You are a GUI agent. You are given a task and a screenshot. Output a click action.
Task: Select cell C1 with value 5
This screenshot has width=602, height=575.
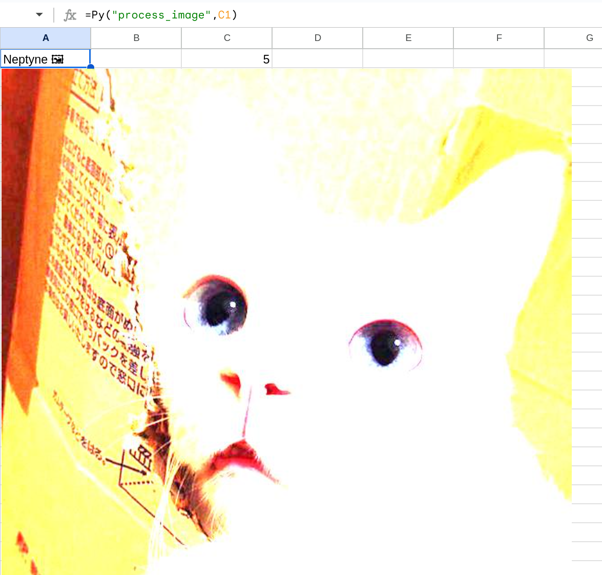point(226,59)
